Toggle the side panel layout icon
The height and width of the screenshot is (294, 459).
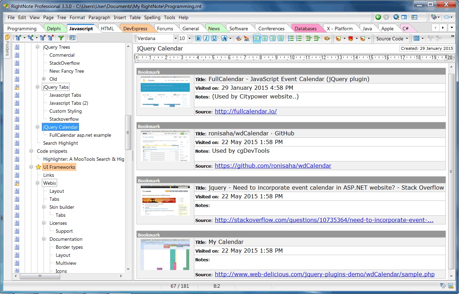404,17
